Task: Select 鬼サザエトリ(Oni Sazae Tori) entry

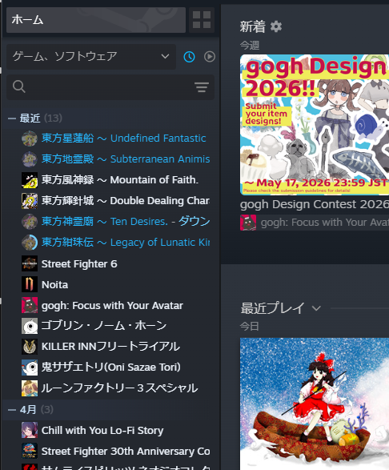Action: pyautogui.click(x=111, y=368)
